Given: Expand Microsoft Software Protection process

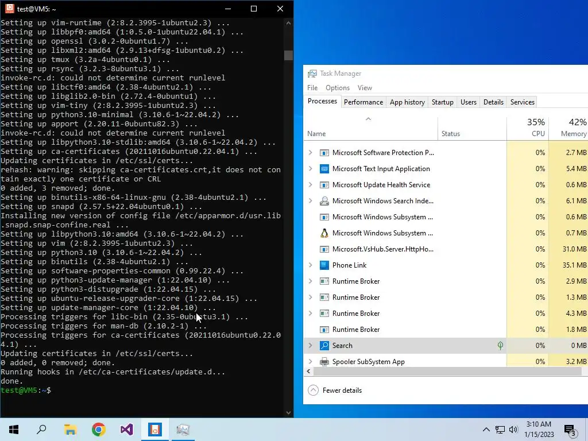Looking at the screenshot, I should click(x=311, y=153).
